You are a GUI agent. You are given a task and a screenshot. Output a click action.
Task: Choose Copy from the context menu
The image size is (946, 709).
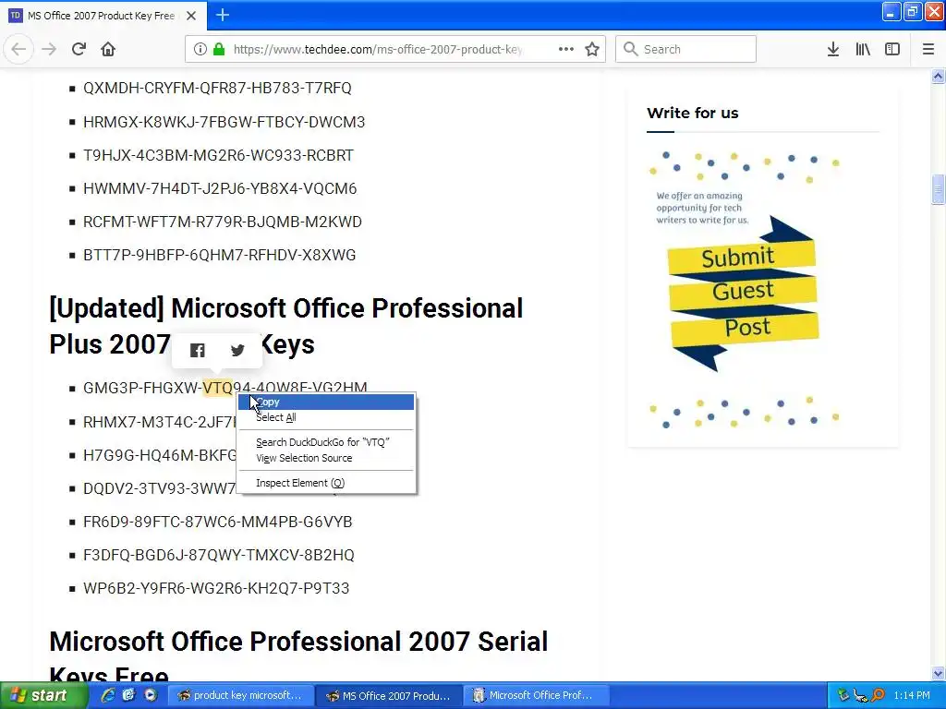point(326,402)
